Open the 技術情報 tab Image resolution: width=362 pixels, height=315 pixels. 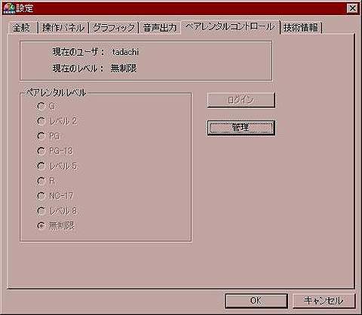tap(301, 27)
